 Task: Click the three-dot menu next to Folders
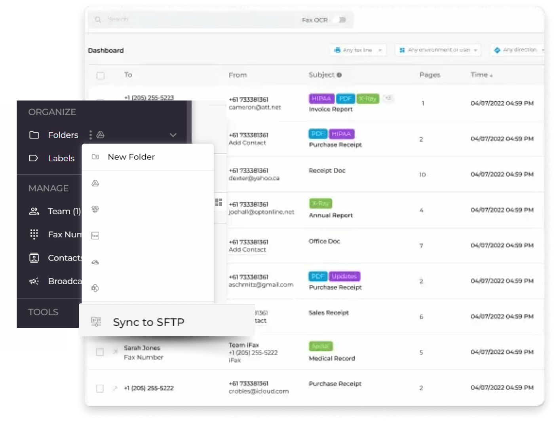pos(91,135)
